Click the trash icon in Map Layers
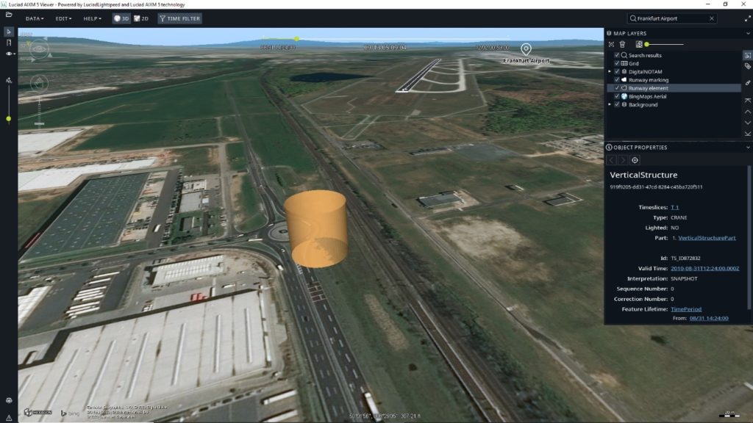Viewport: 753px width, 423px height. coord(622,44)
